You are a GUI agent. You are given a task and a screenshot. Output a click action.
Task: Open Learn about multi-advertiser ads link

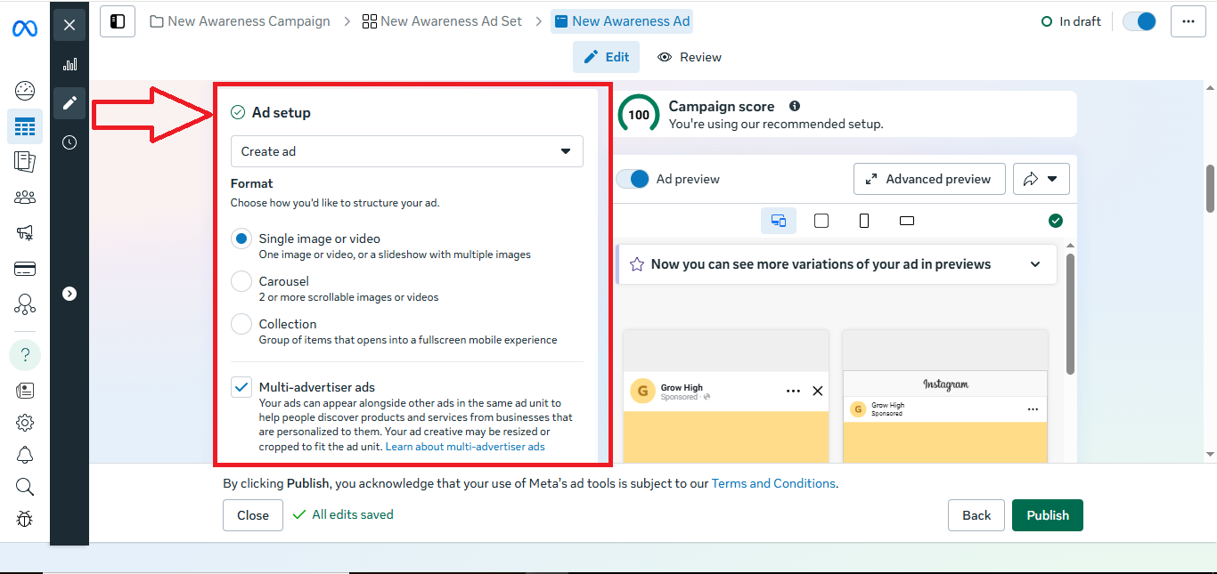point(464,447)
